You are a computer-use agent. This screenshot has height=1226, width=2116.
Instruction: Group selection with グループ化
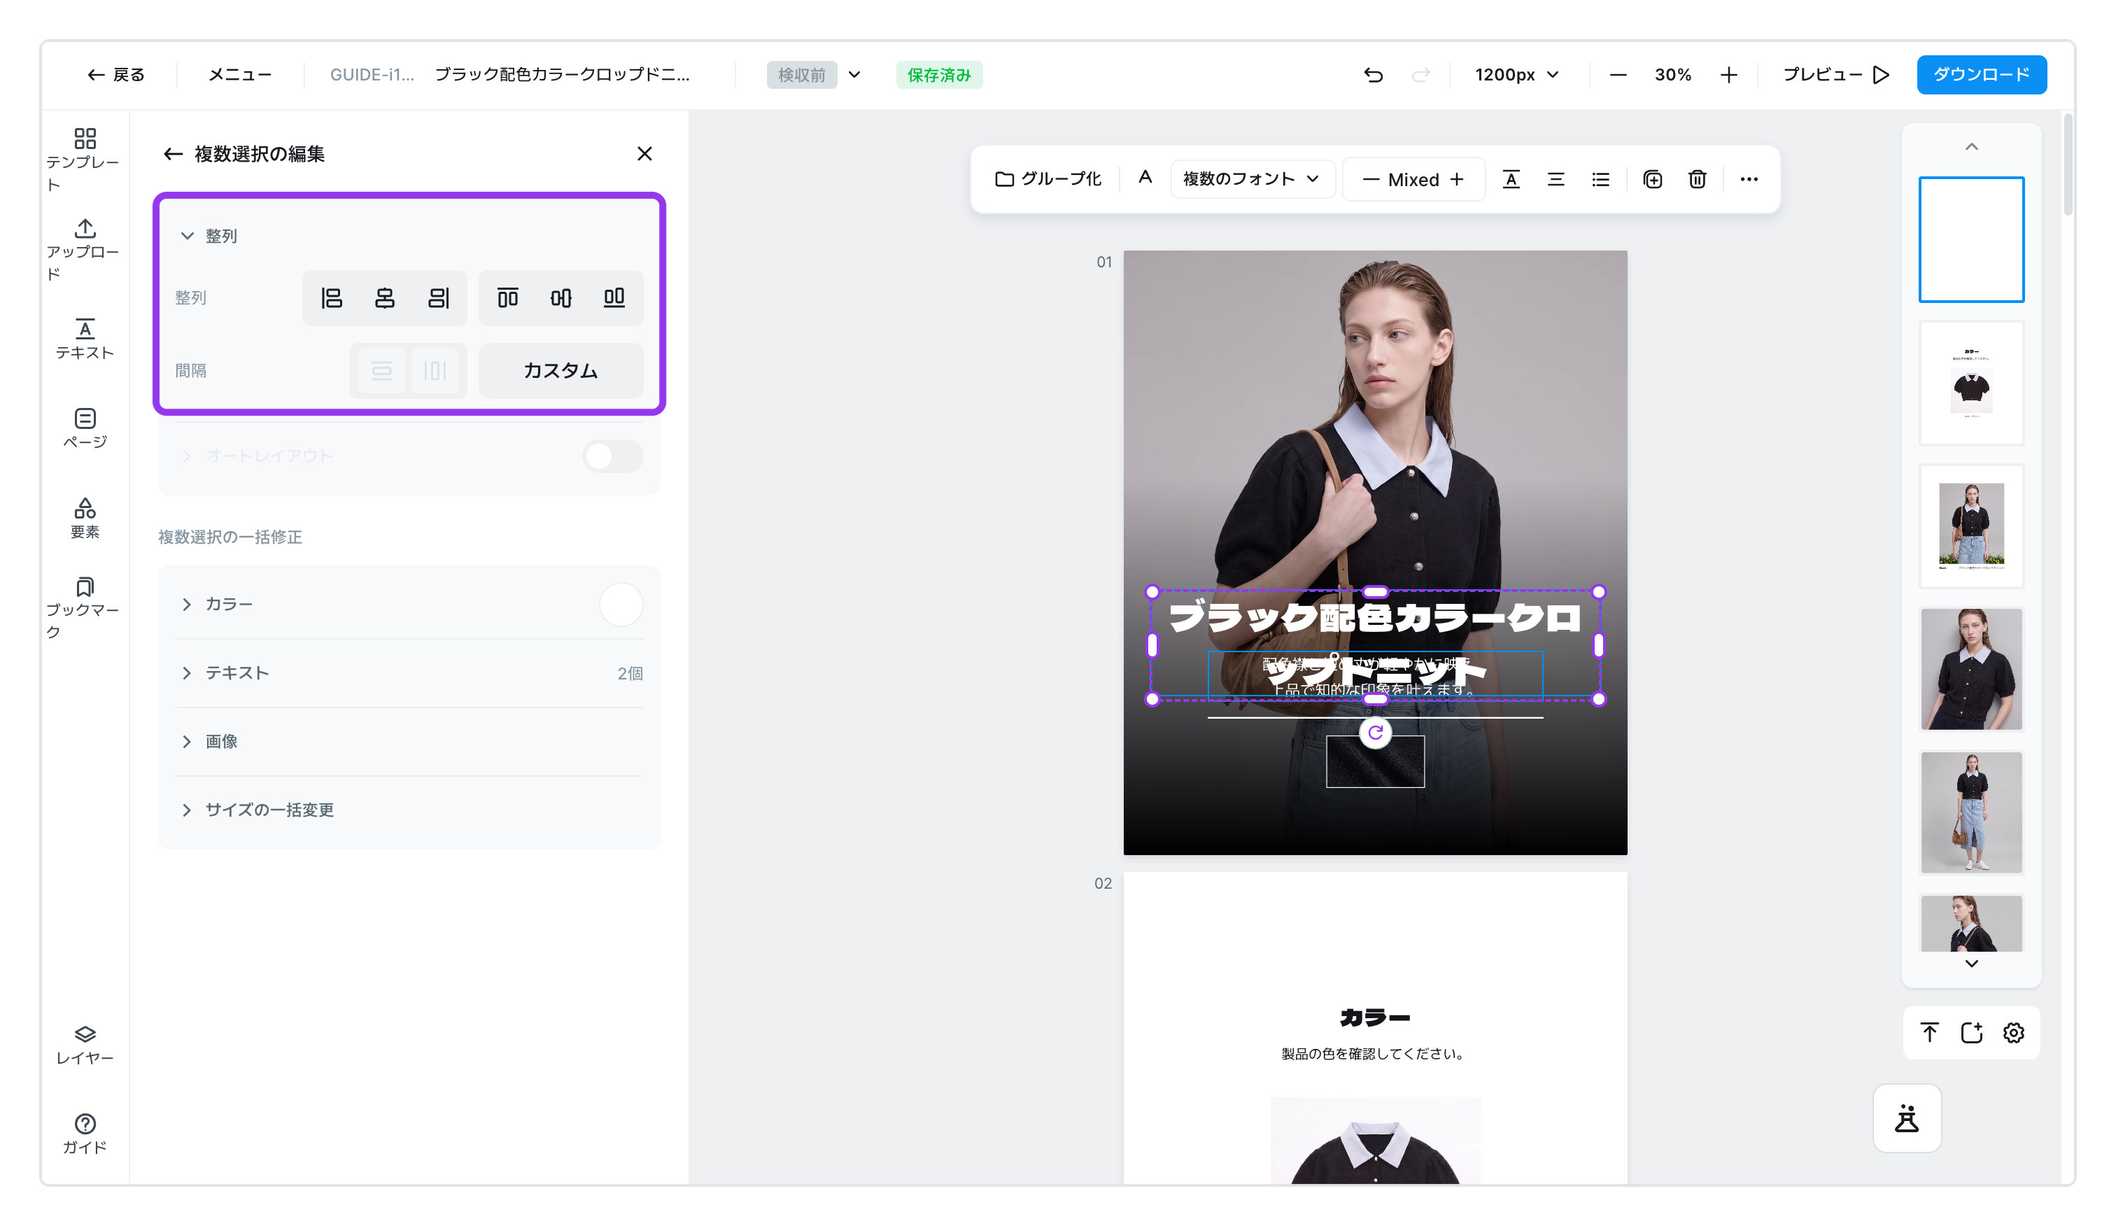(1048, 179)
